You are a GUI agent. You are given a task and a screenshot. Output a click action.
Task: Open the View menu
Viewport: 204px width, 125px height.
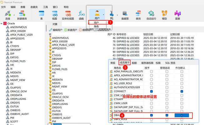[x=23, y=7]
